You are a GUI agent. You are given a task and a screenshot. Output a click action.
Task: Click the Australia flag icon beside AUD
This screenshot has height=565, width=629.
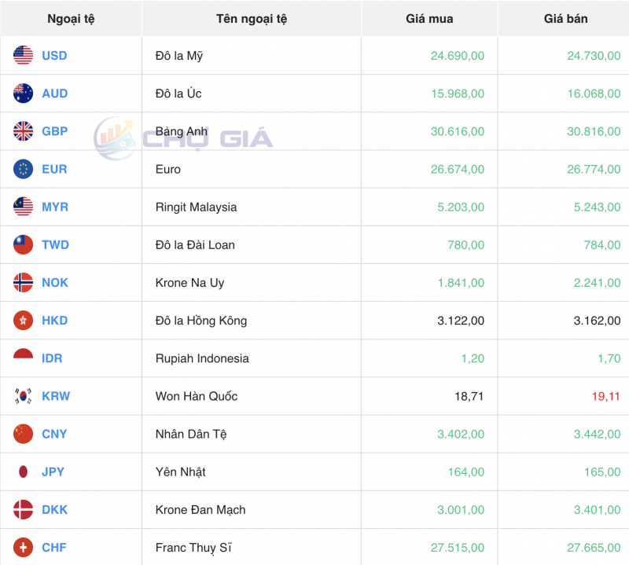click(21, 93)
